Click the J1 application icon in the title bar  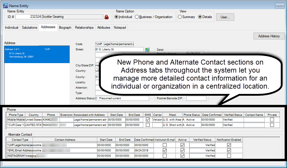click(x=5, y=6)
